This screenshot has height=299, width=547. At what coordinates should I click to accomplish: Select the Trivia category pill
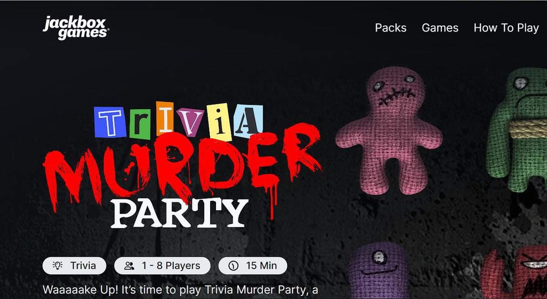pos(74,266)
